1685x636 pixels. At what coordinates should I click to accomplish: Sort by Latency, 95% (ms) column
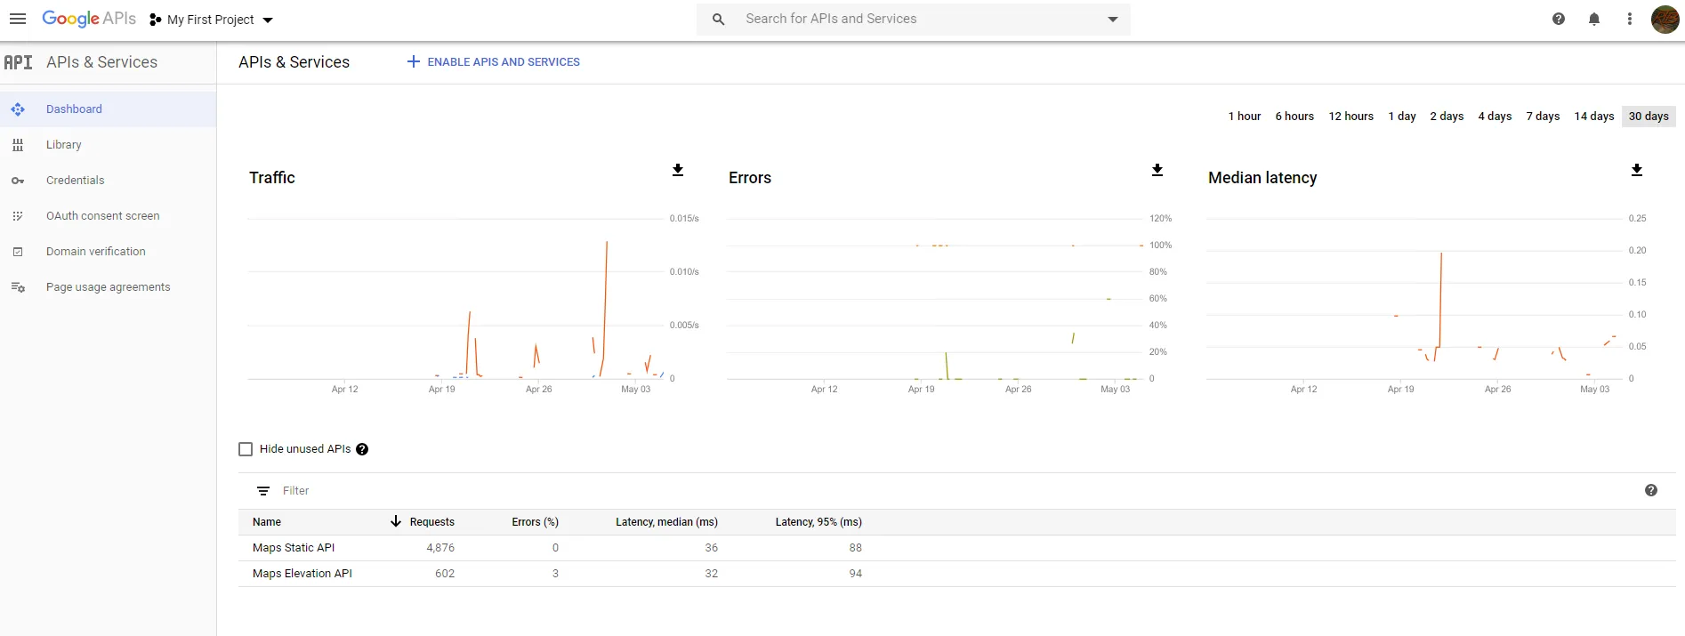[818, 522]
